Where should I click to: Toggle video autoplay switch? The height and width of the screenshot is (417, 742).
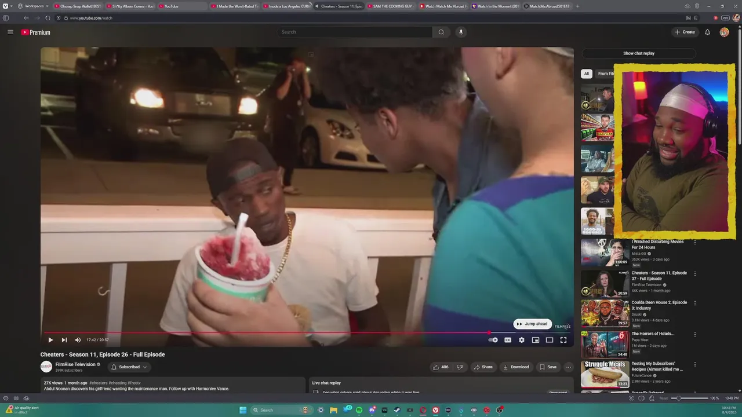[x=493, y=340]
